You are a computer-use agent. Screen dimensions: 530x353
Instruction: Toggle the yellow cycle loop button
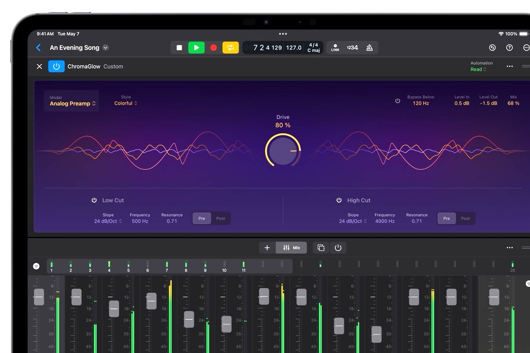click(x=230, y=48)
